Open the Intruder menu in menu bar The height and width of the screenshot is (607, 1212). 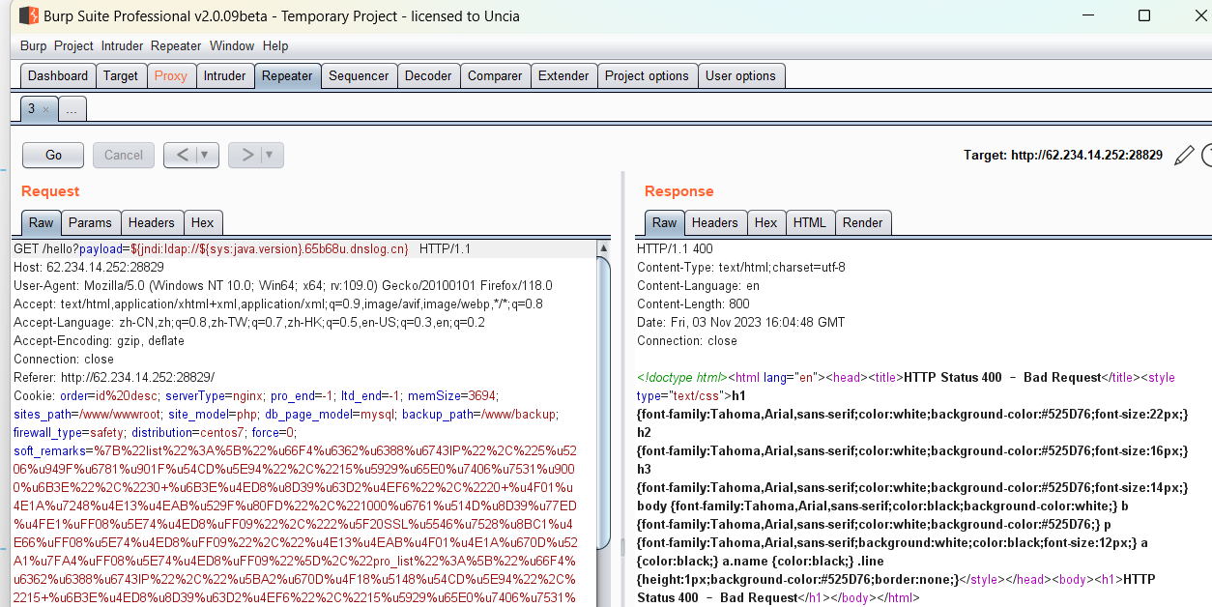(x=122, y=45)
